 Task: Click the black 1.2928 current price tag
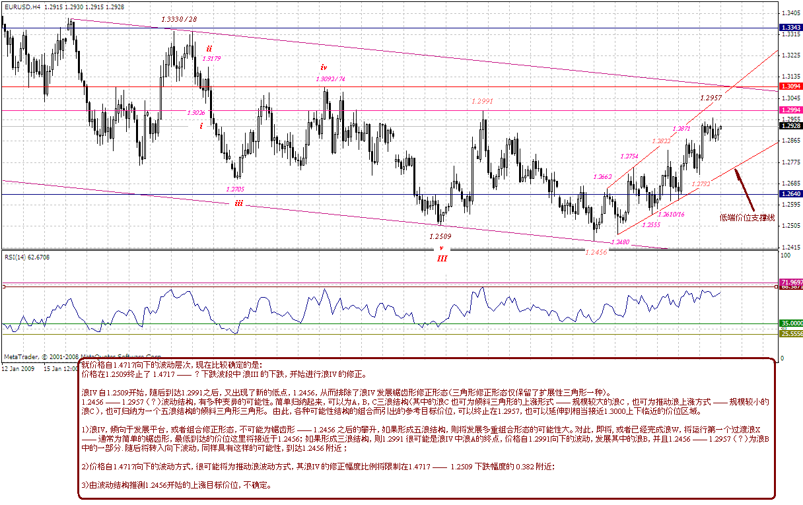(790, 125)
